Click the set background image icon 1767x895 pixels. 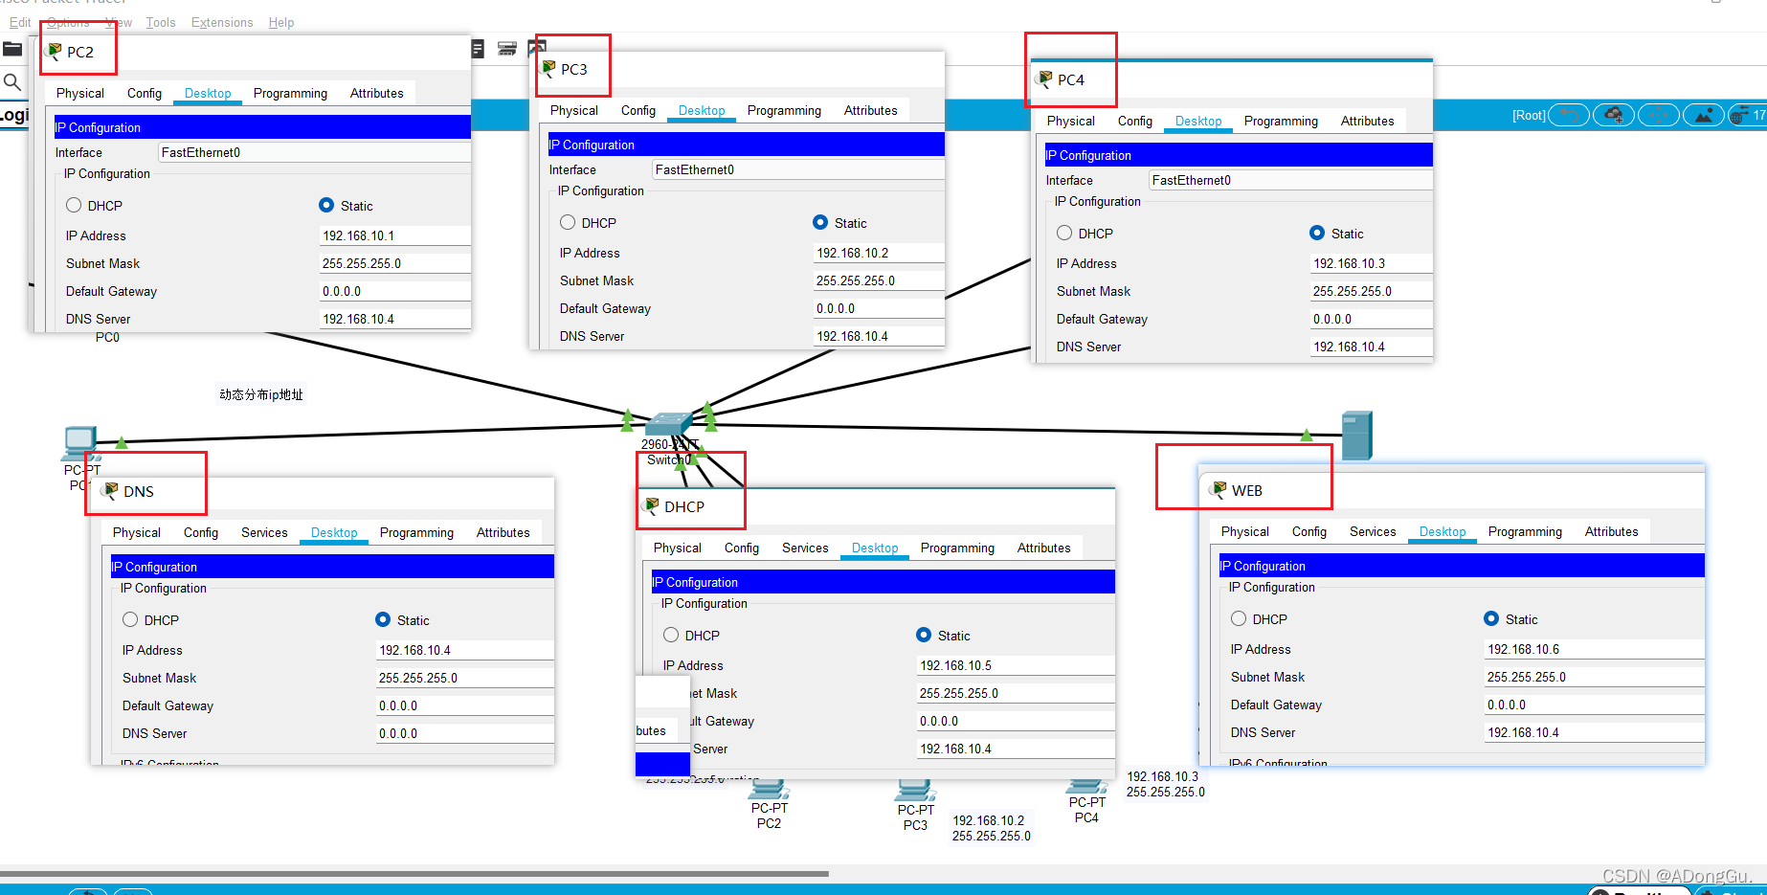tap(1704, 115)
